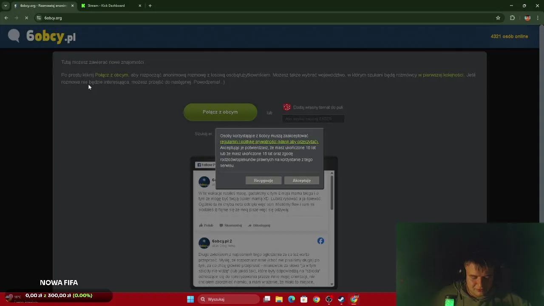Click Skomentuj under first Facebook post
Image resolution: width=544 pixels, height=306 pixels.
[x=230, y=225]
